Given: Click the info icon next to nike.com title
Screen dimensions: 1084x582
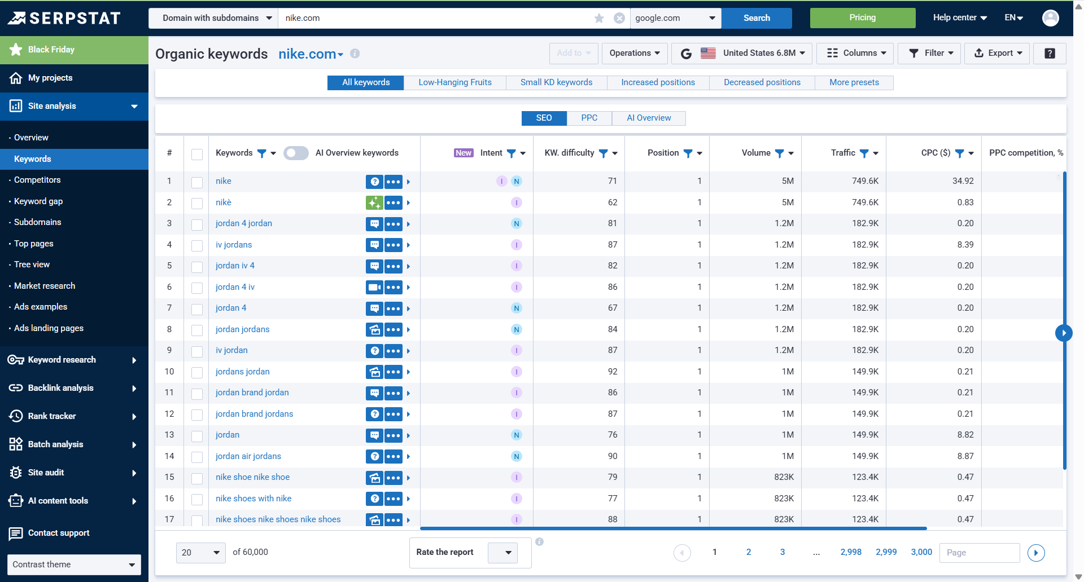Looking at the screenshot, I should pos(355,54).
